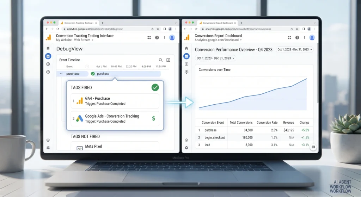The width and height of the screenshot is (361, 197).
Task: Select the Conversion Tracking Testing browser tab
Action: [79, 23]
